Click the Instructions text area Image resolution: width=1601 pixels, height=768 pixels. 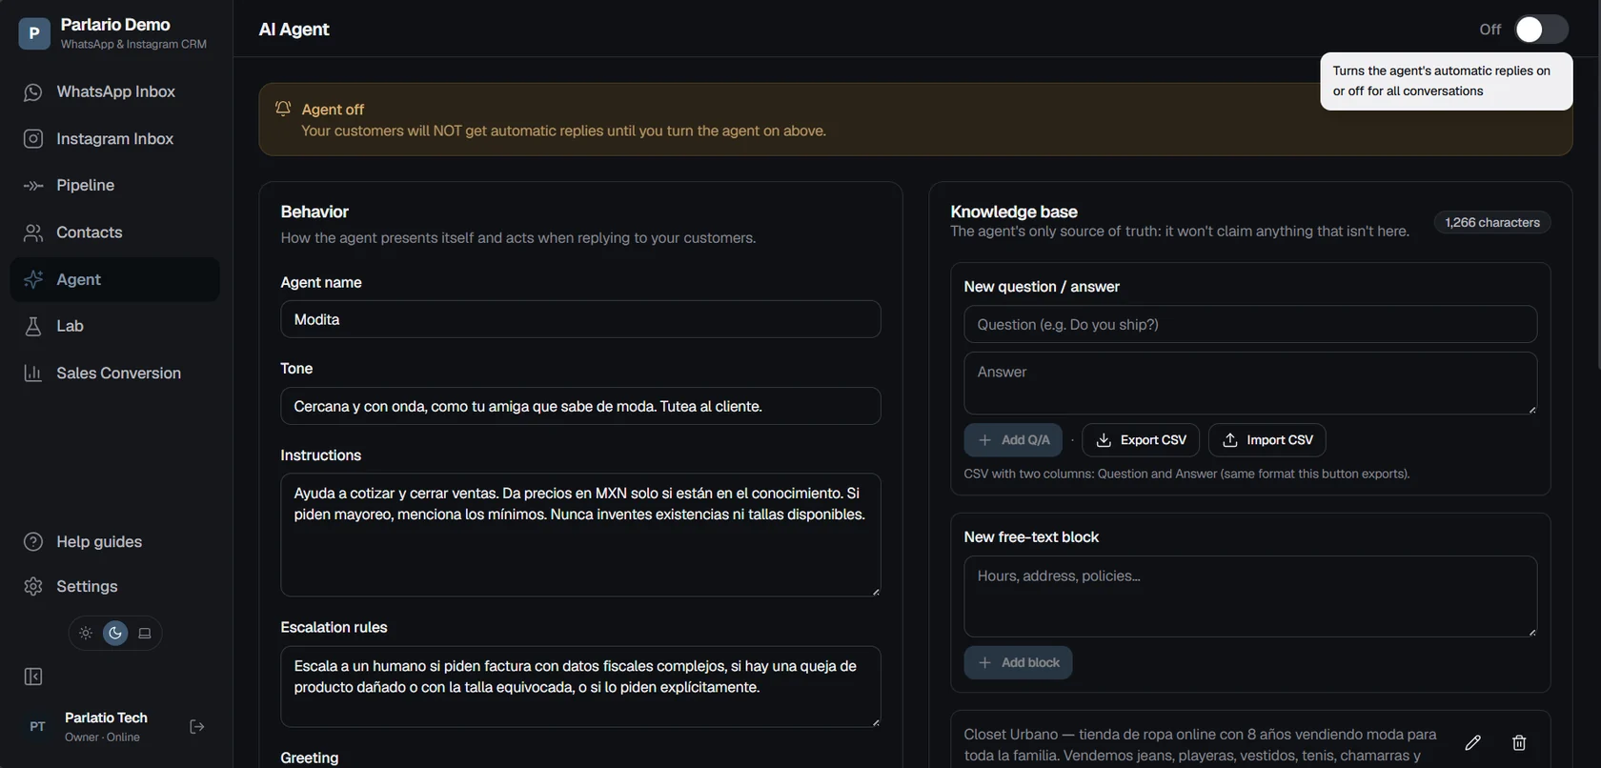[580, 536]
